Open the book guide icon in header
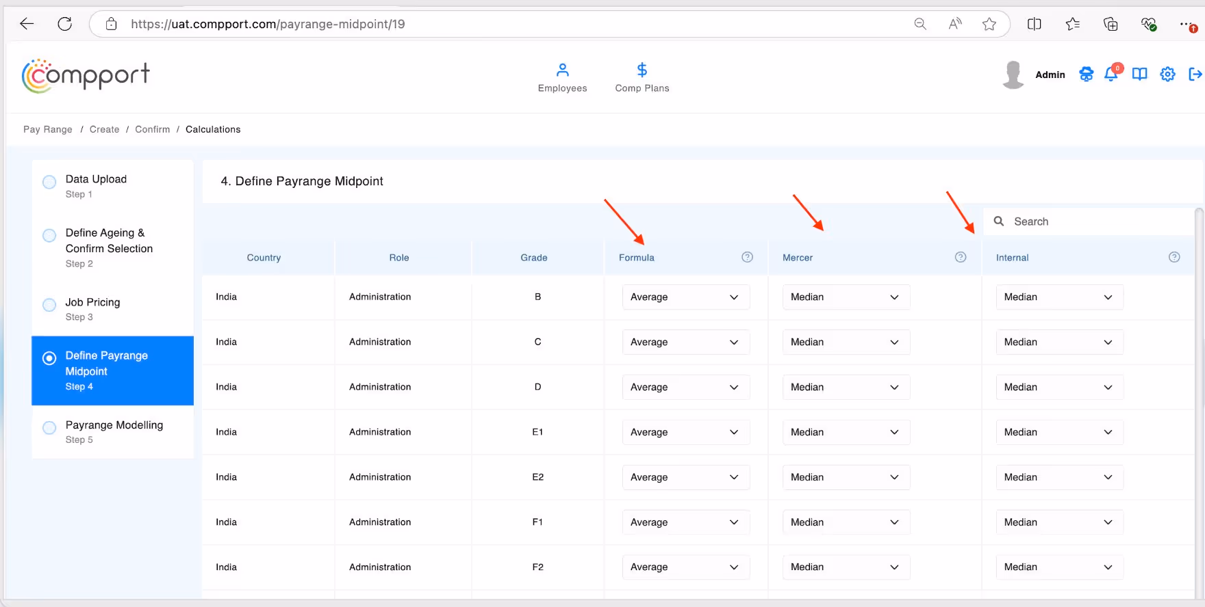 click(x=1139, y=74)
